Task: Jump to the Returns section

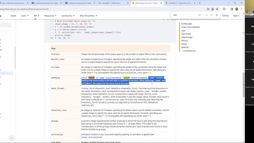Action: point(184,41)
